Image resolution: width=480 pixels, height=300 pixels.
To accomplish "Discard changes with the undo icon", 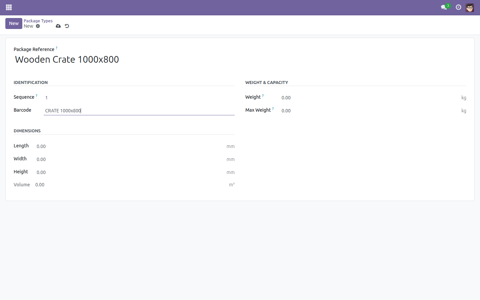I will click(67, 26).
